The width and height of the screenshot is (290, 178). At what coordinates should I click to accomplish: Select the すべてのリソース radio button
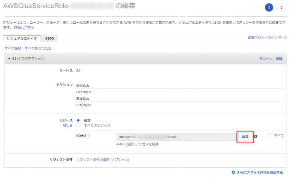click(x=78, y=125)
